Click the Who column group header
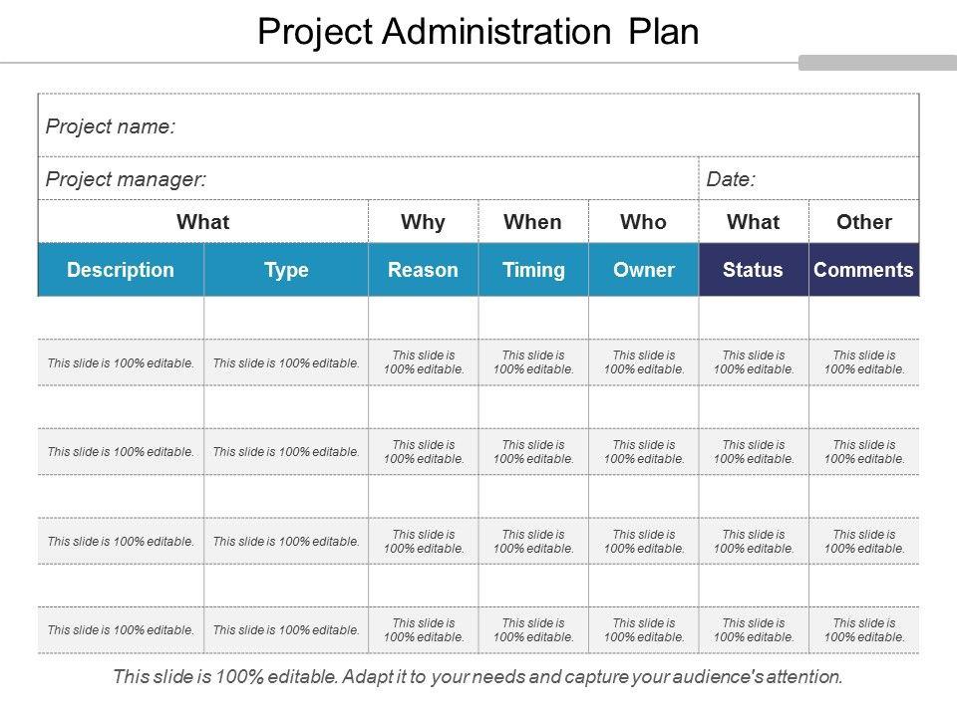 [x=643, y=222]
